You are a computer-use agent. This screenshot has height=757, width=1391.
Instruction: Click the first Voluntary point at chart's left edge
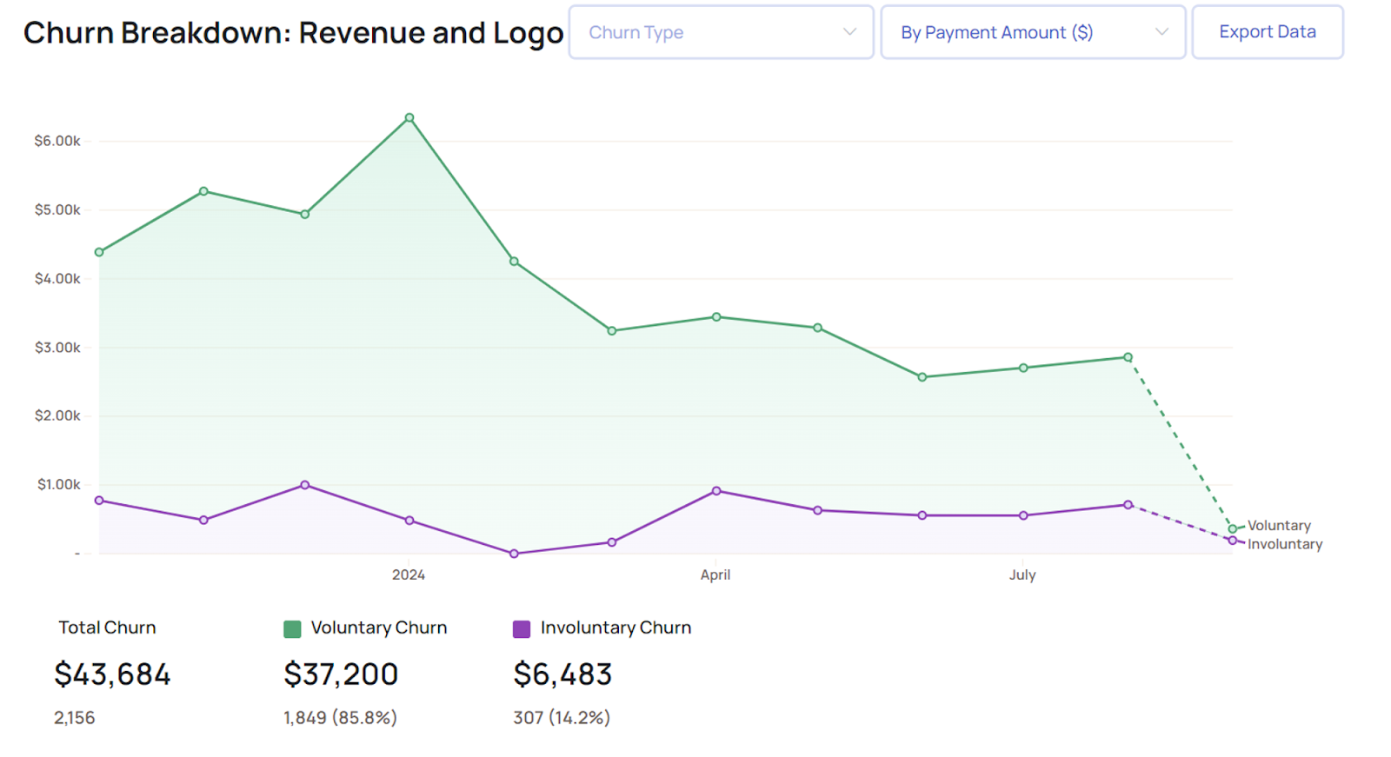coord(99,252)
